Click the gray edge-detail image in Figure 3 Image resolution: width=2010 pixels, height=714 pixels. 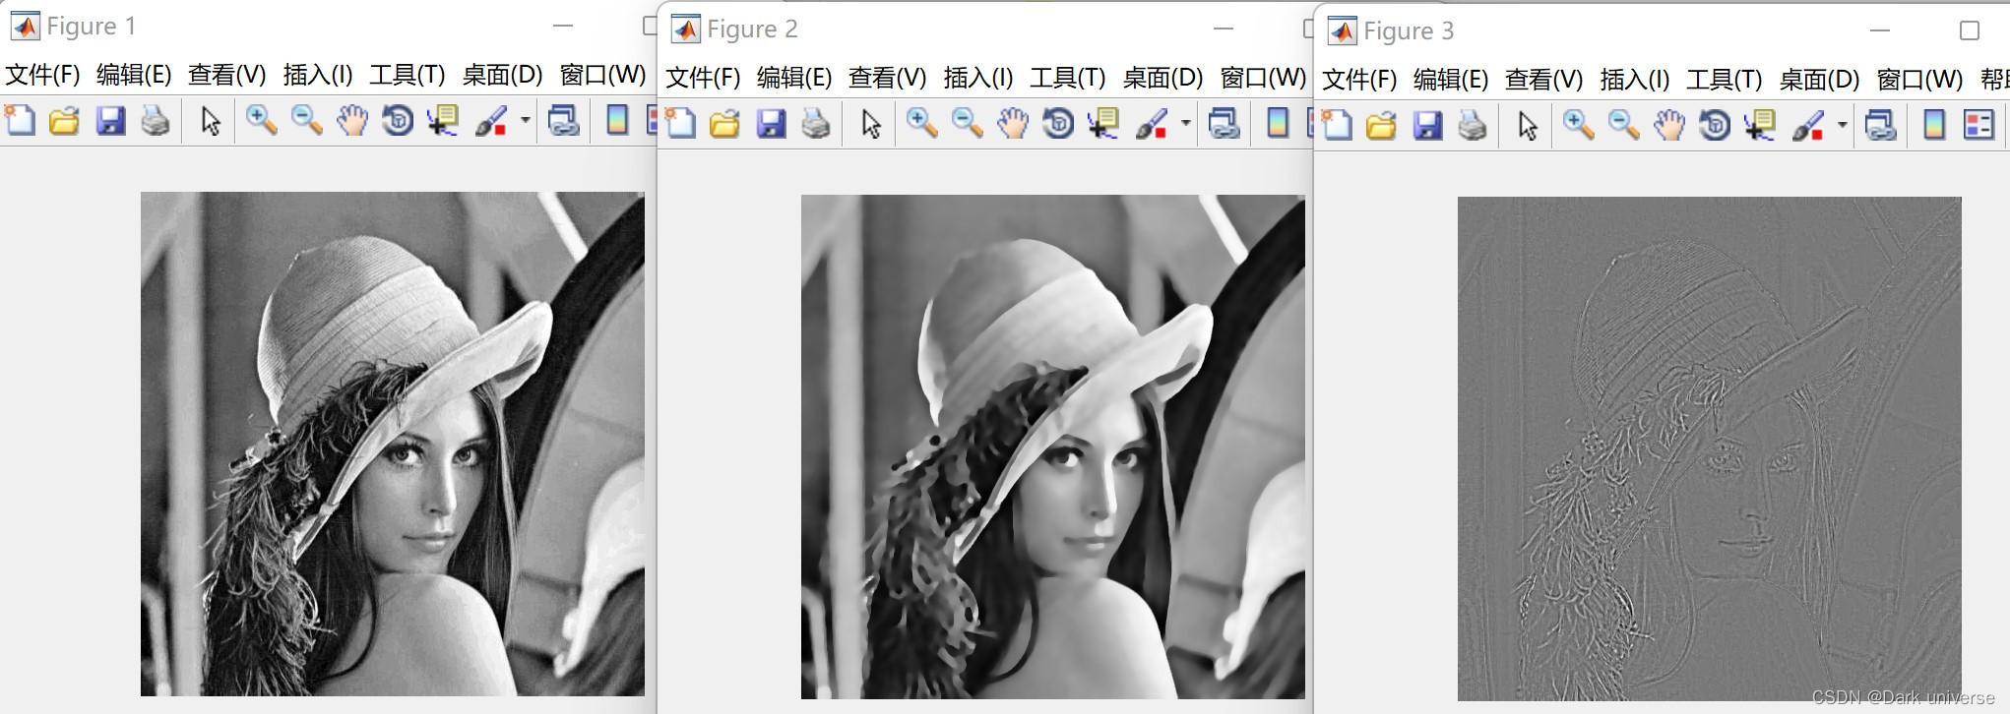(x=1710, y=448)
